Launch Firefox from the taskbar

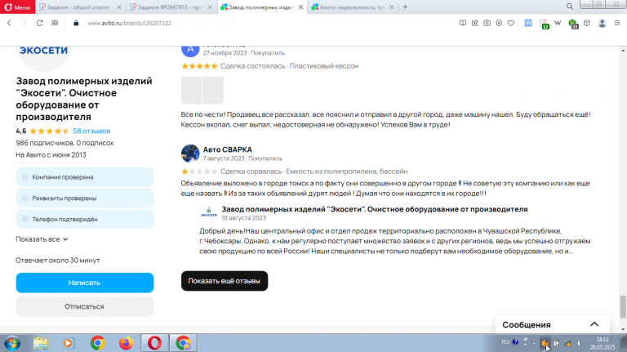126,343
